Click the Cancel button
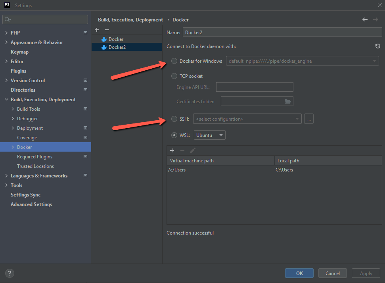The width and height of the screenshot is (385, 283). [x=332, y=273]
